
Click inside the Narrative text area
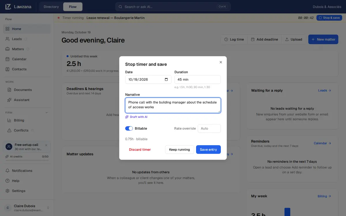pyautogui.click(x=173, y=105)
